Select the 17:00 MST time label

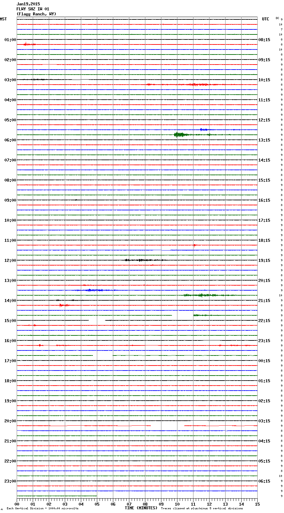click(x=10, y=361)
